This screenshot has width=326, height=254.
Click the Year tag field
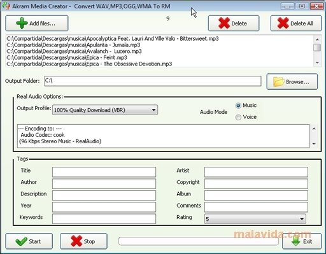point(104,207)
